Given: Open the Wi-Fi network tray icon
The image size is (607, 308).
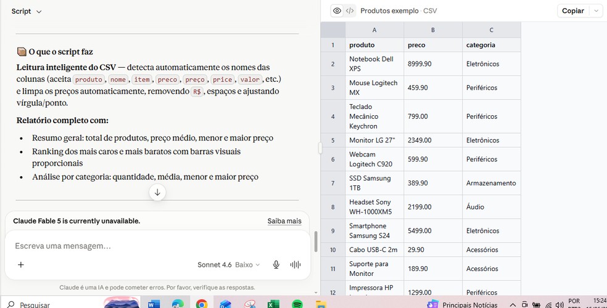Looking at the screenshot, I should (x=548, y=305).
